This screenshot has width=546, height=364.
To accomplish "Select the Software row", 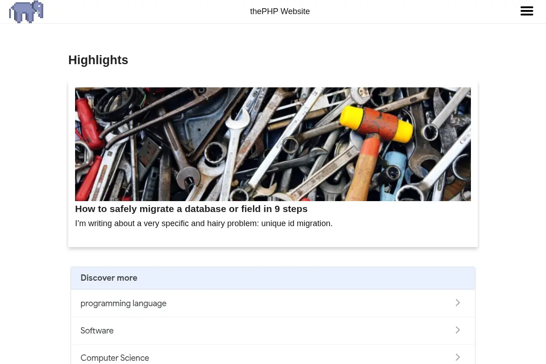I will [273, 331].
